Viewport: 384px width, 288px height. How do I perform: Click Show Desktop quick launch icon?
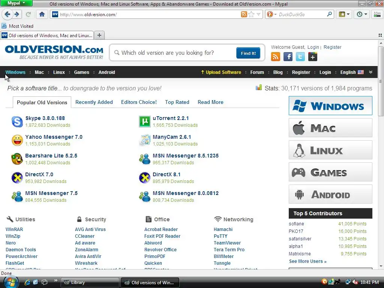tap(44, 282)
